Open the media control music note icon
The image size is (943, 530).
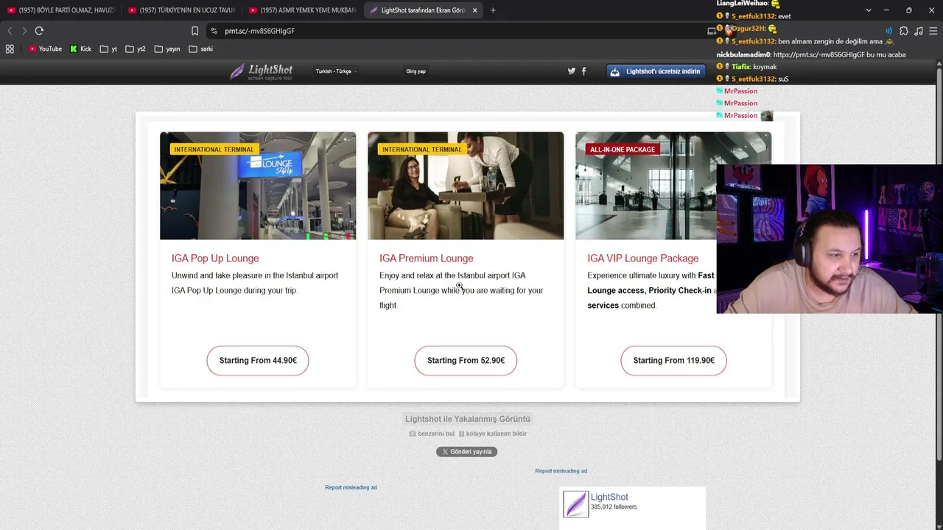click(919, 31)
